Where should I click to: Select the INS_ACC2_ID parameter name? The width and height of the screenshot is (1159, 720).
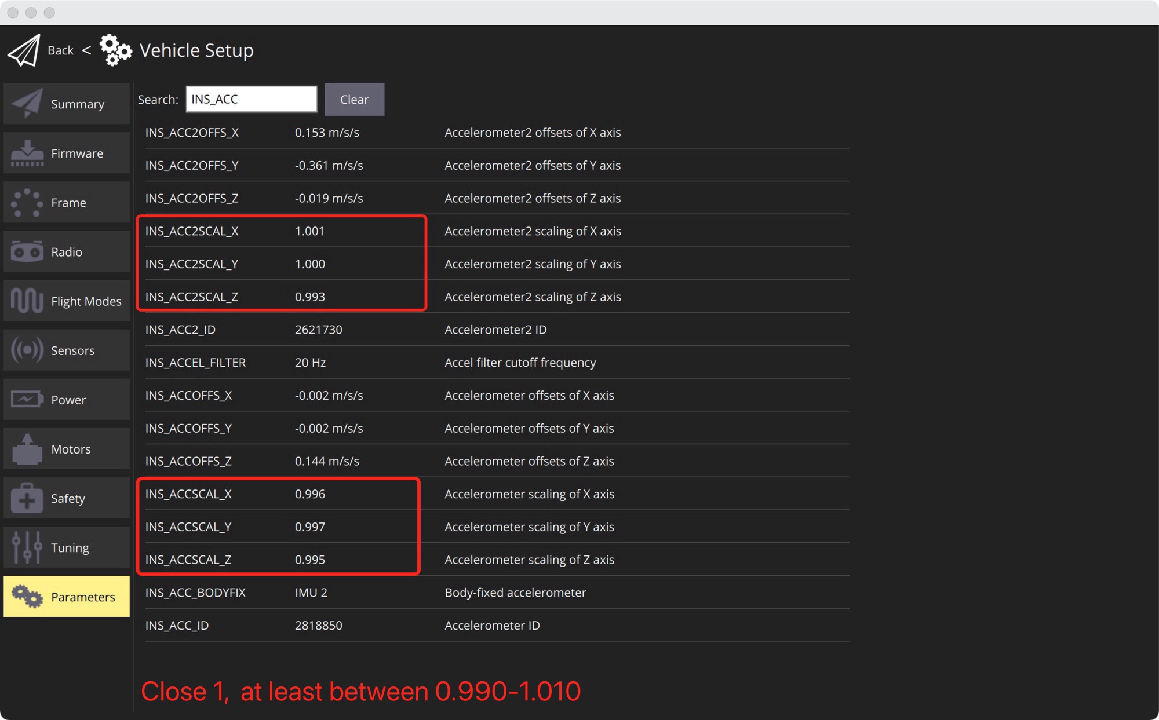(180, 330)
